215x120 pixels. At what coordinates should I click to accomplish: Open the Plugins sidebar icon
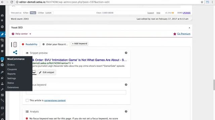coord(2,78)
